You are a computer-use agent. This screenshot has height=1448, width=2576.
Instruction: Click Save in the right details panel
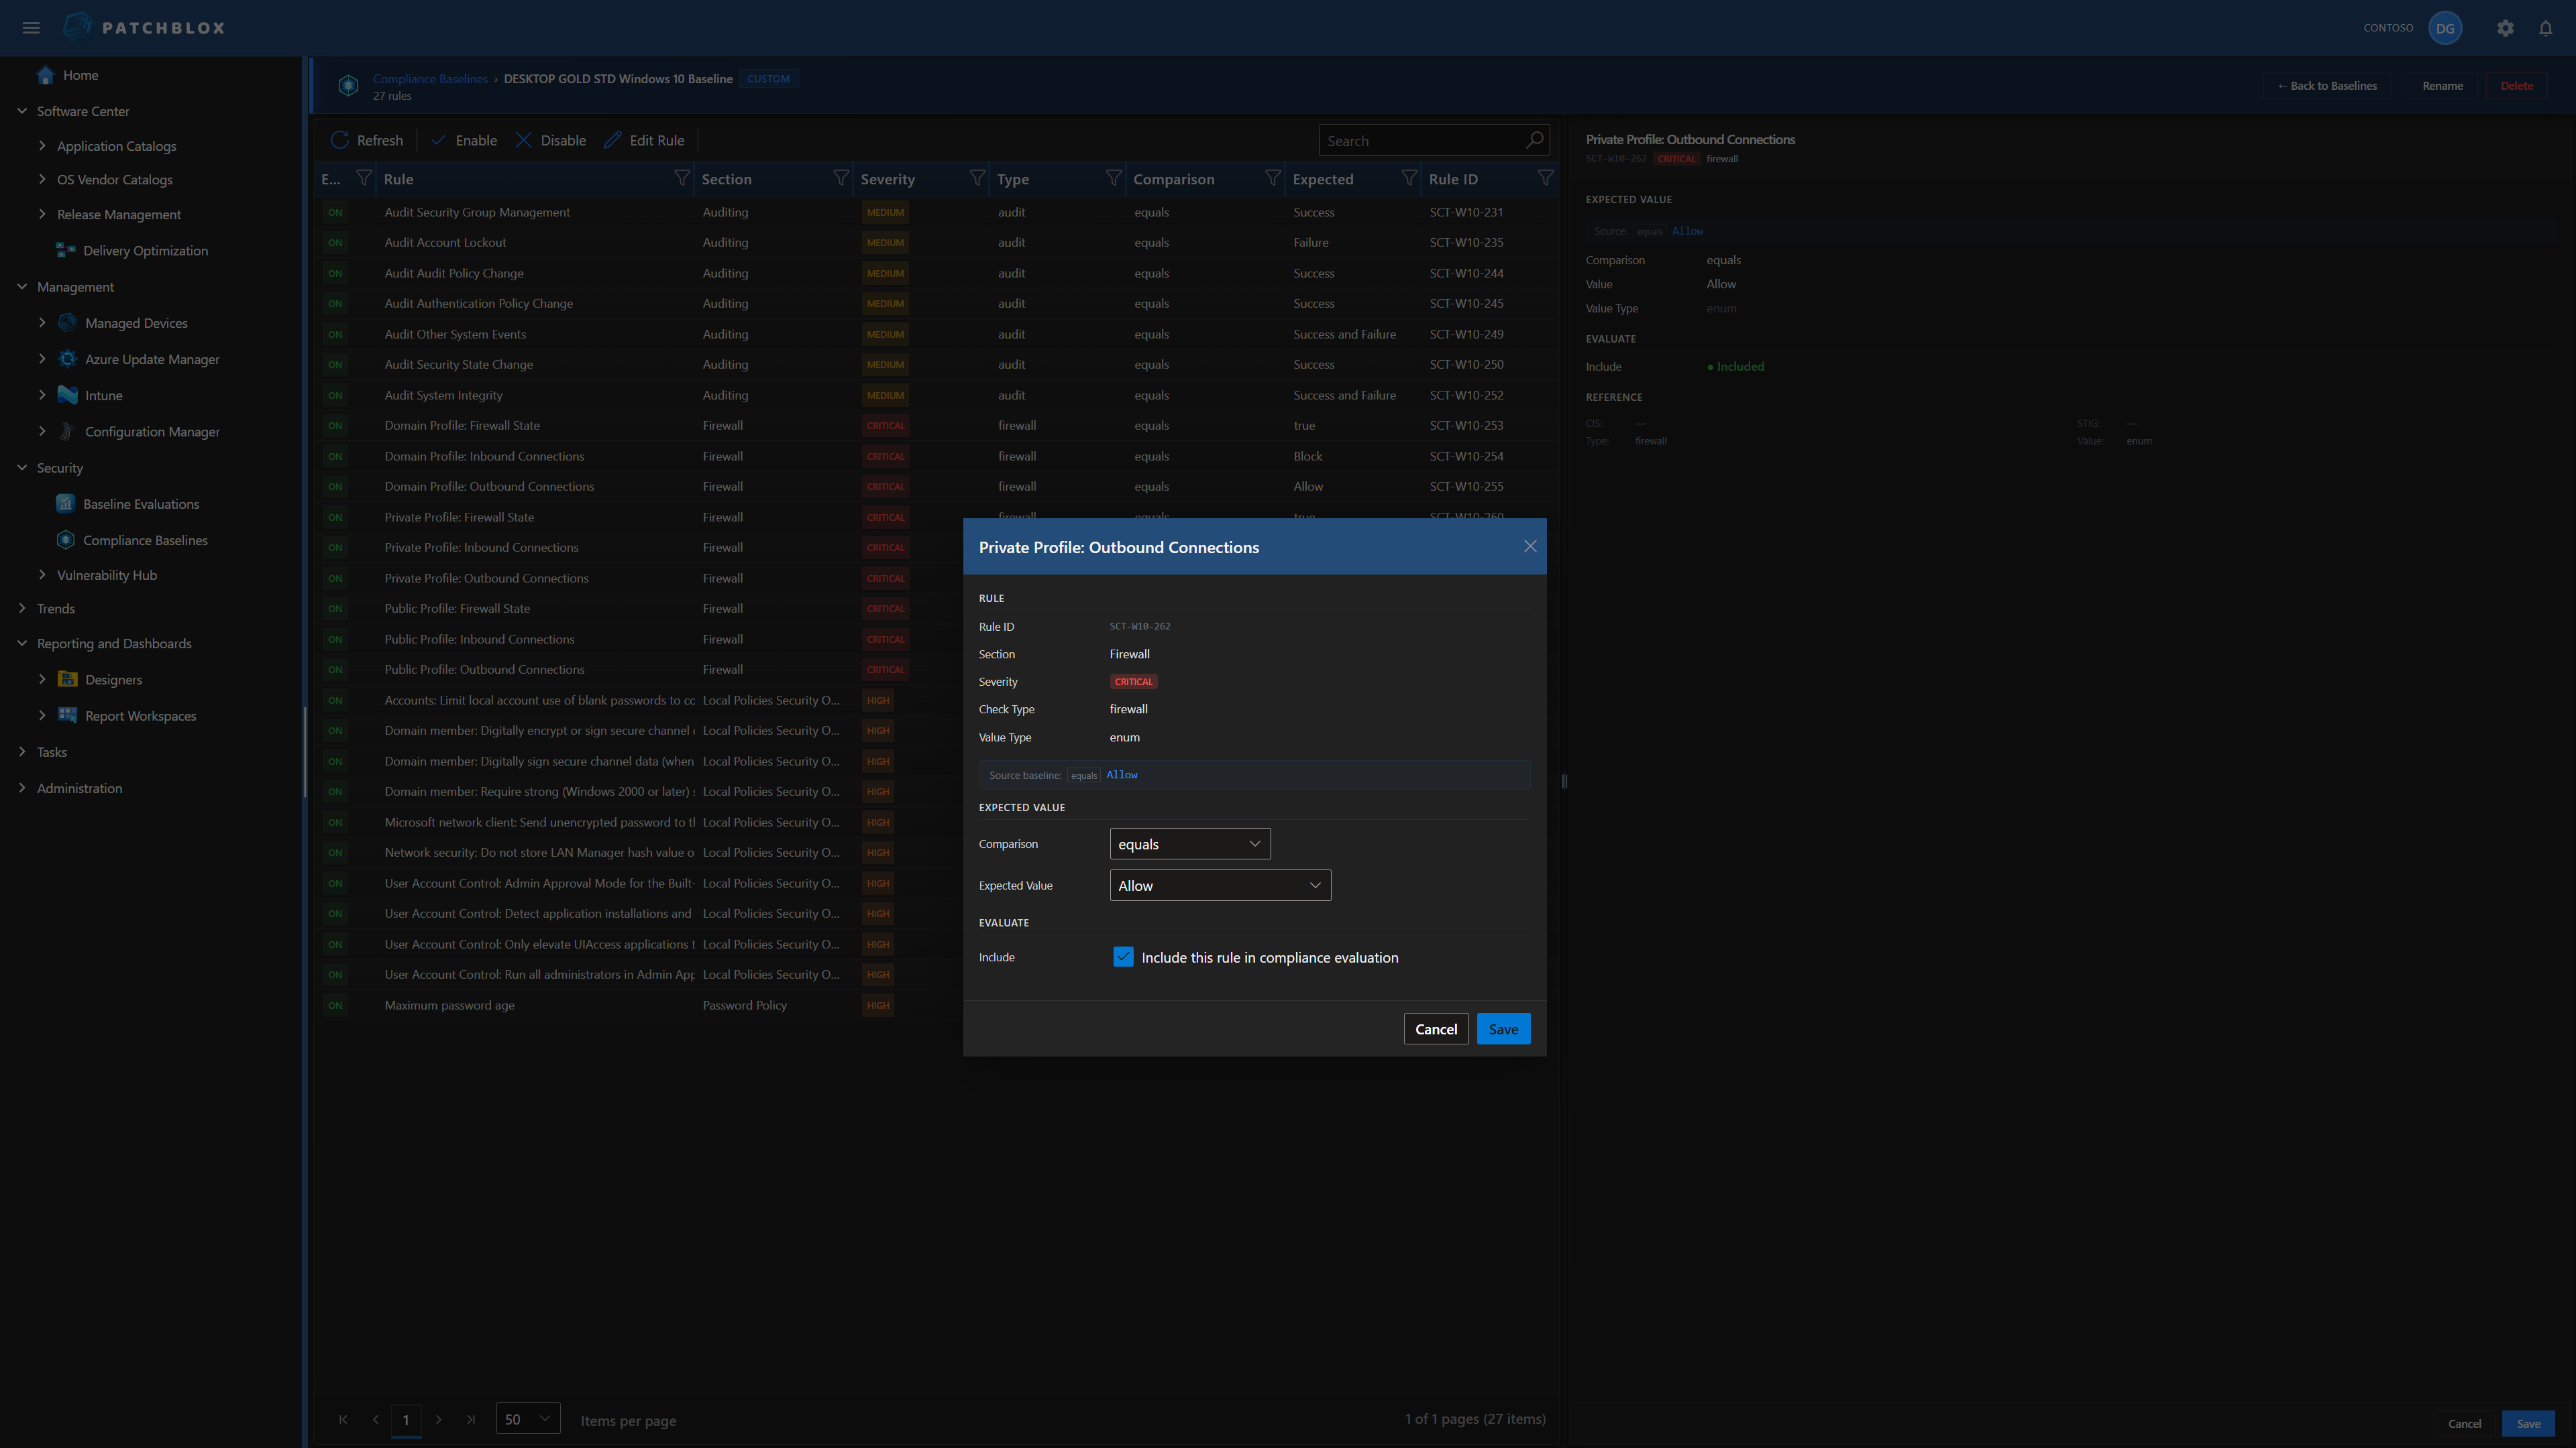coord(2528,1424)
